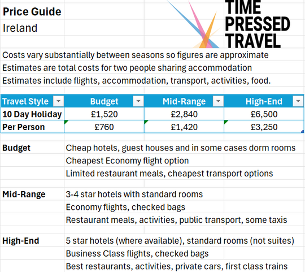
Task: Select the £6,500 high-end holiday cell
Action: click(264, 114)
